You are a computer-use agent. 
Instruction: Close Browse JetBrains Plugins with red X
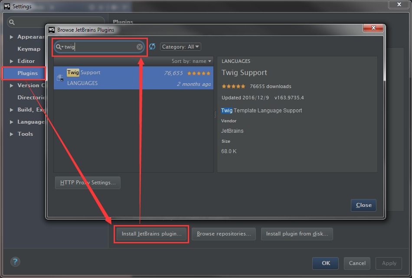(x=373, y=28)
